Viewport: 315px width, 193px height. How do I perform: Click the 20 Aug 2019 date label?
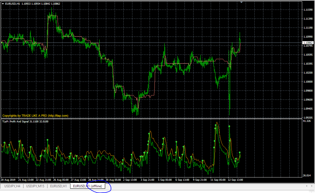coord(8,180)
